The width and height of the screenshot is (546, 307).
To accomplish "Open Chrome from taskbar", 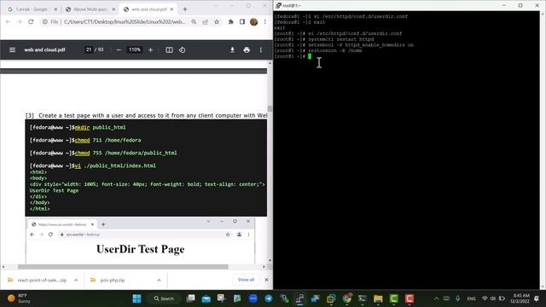I will pyautogui.click(x=347, y=298).
